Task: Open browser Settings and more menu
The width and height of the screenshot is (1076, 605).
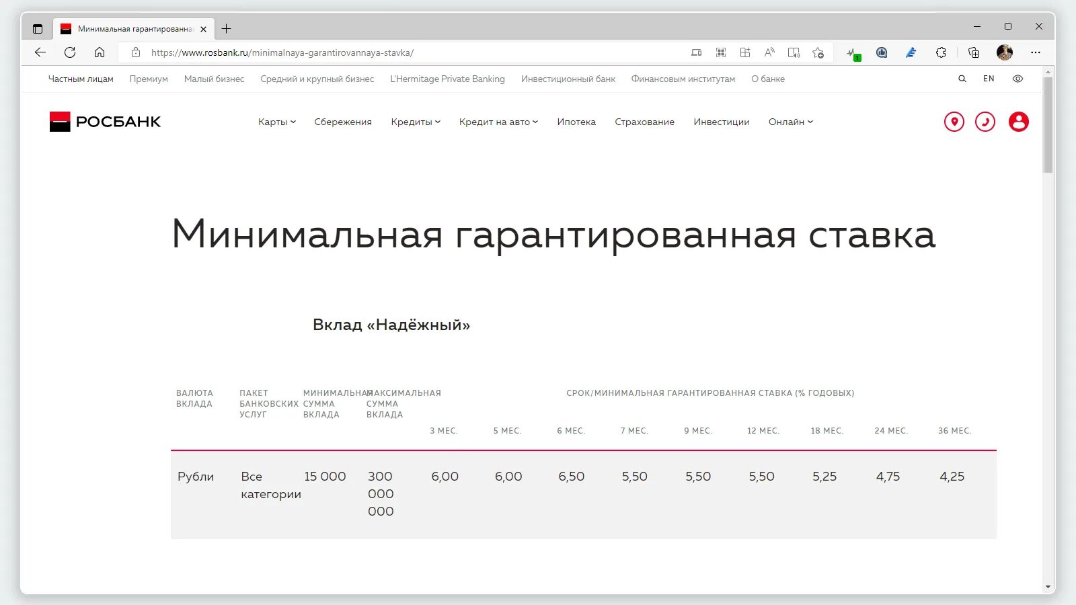Action: [x=1036, y=52]
